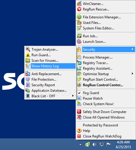Viewport: 136px width, 150px height.
Task: Click the Close All Opened Windows icon
Action: pyautogui.click(x=79, y=117)
